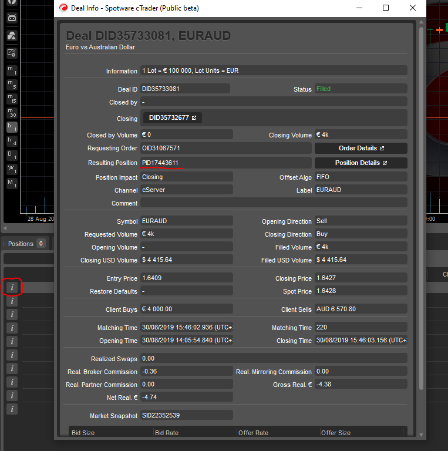
Task: Open the chart settings gear icon
Action: tap(12, 53)
